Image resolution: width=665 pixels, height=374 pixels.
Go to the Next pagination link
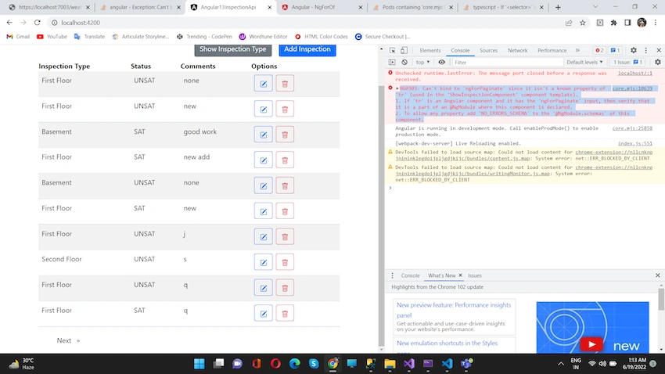click(x=68, y=340)
